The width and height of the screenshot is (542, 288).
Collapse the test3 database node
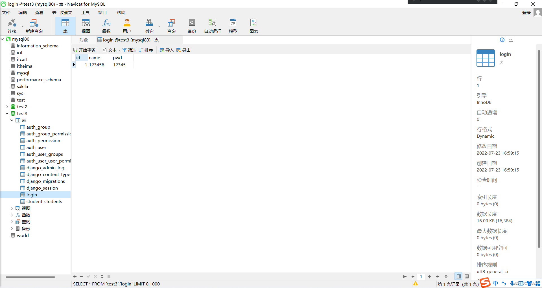(x=7, y=113)
